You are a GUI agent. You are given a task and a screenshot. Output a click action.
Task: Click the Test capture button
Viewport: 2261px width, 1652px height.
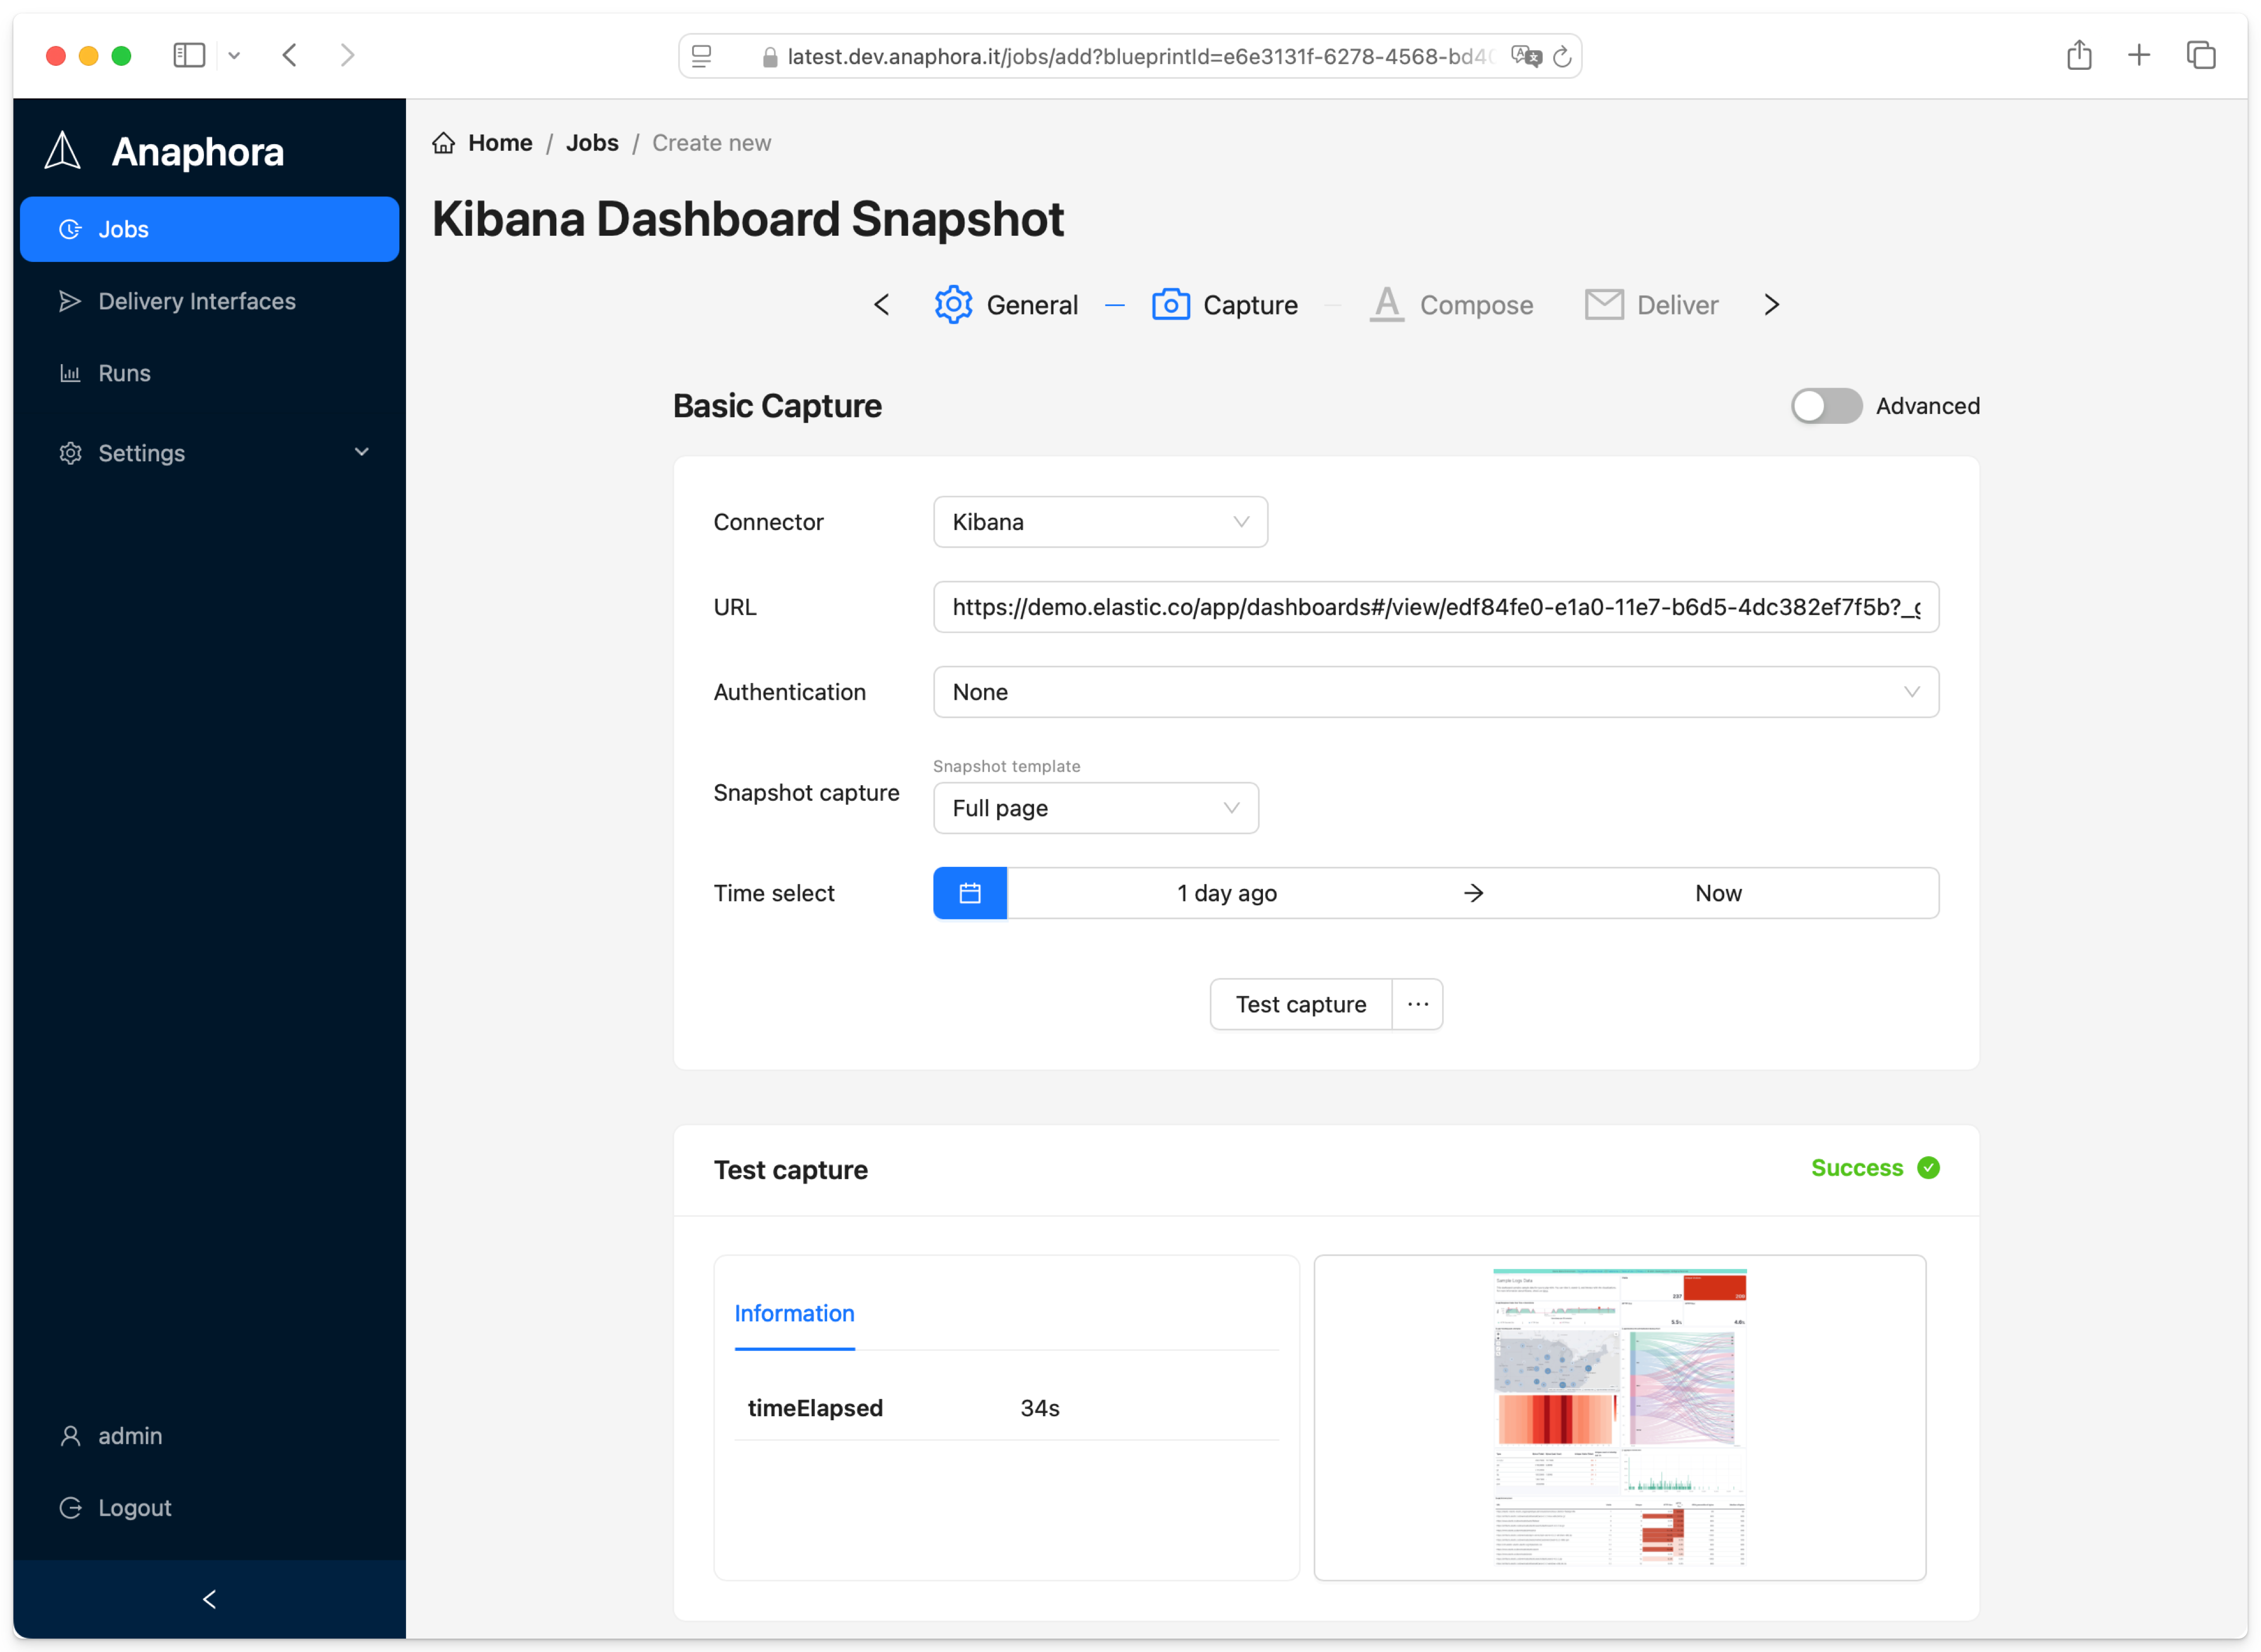pyautogui.click(x=1300, y=1004)
